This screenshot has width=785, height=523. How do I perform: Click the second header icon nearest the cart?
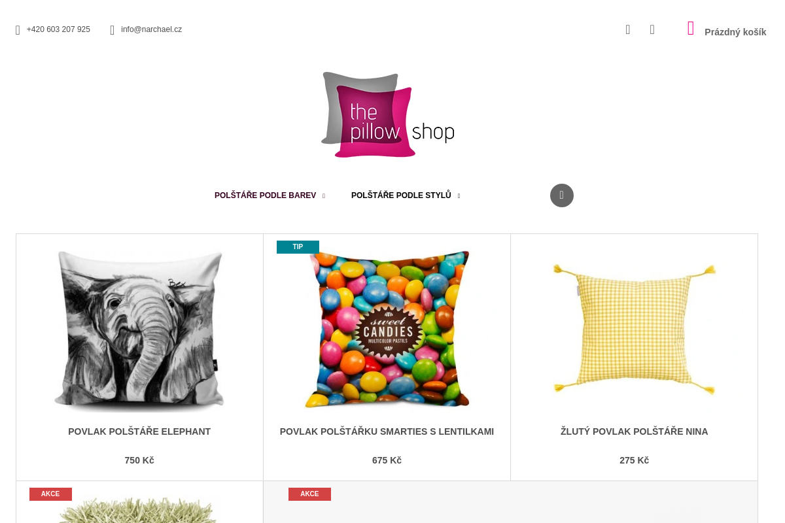[652, 29]
